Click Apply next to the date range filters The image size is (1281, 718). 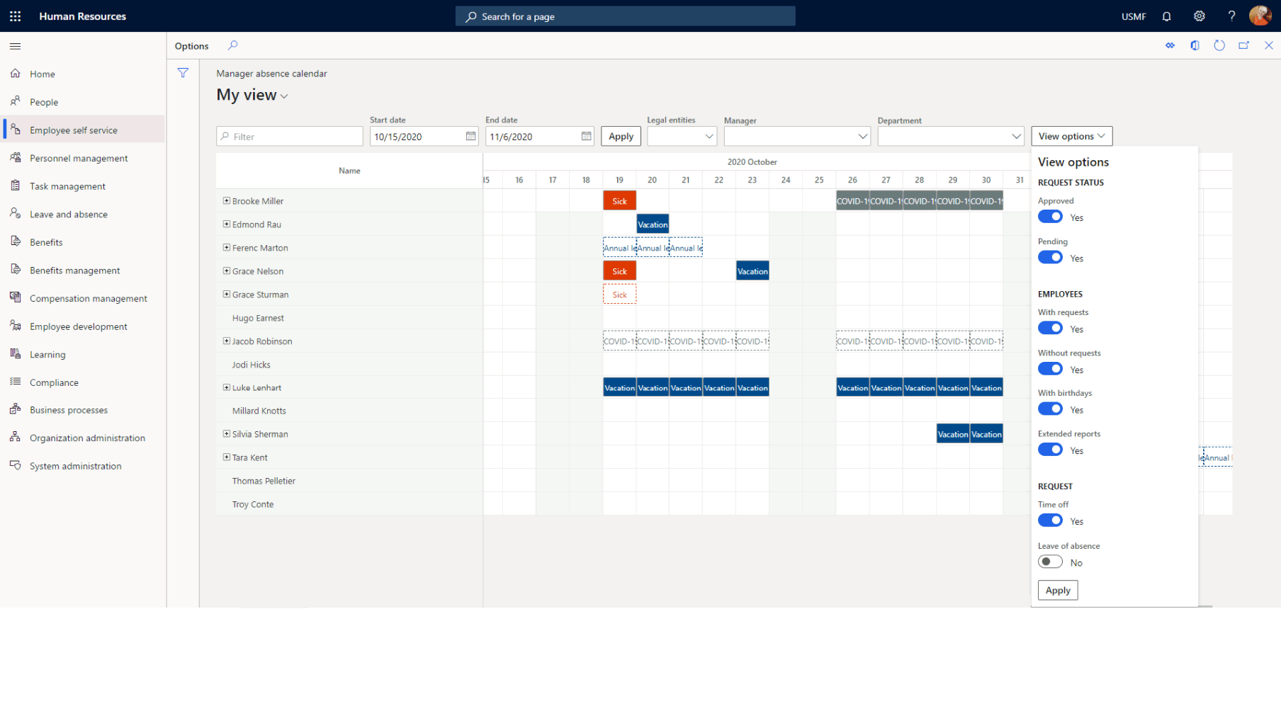point(620,136)
